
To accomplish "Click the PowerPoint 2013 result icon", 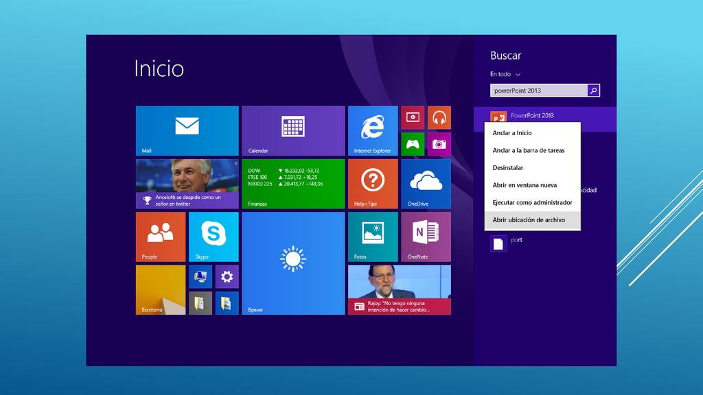I will coord(498,117).
